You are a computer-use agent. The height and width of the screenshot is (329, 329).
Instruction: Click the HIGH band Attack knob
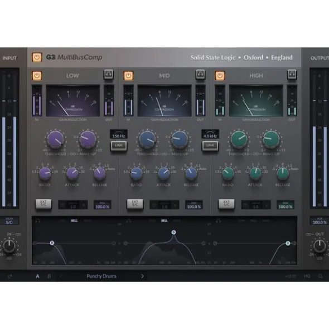[255, 174]
